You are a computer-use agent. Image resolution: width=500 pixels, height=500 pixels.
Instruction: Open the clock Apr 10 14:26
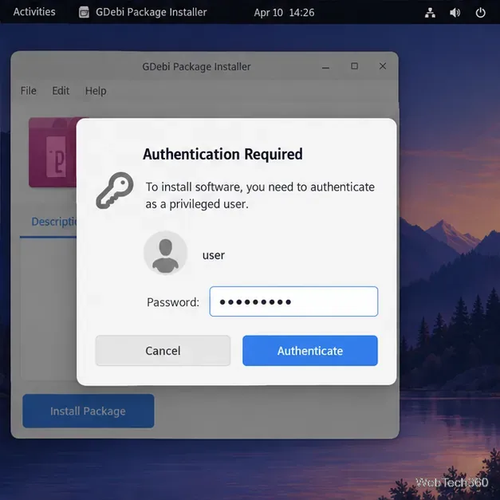click(x=284, y=13)
